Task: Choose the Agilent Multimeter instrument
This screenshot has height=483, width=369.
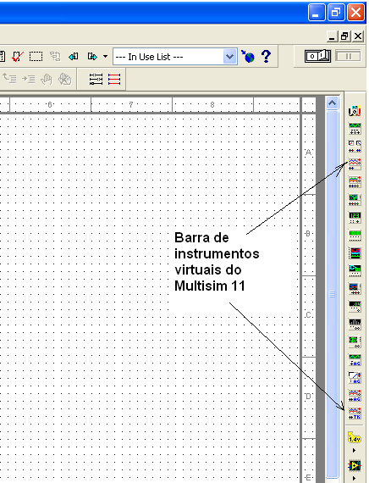Action: [x=355, y=378]
